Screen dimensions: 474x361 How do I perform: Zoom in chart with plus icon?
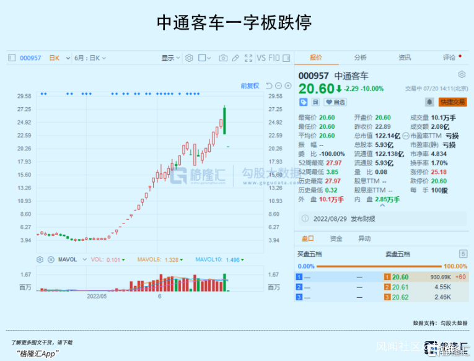click(288, 86)
